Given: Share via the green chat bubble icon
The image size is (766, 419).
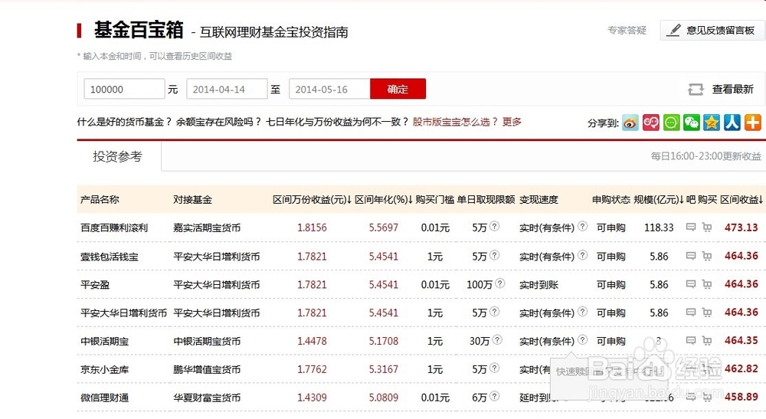Looking at the screenshot, I should click(671, 123).
